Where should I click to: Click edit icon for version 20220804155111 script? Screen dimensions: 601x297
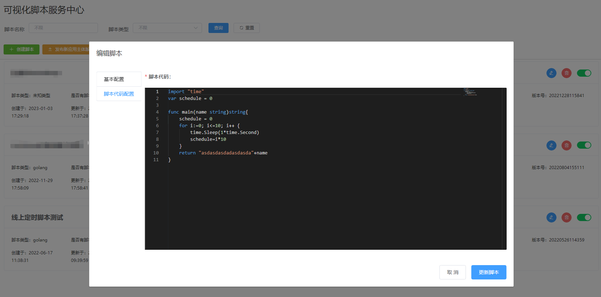(551, 145)
